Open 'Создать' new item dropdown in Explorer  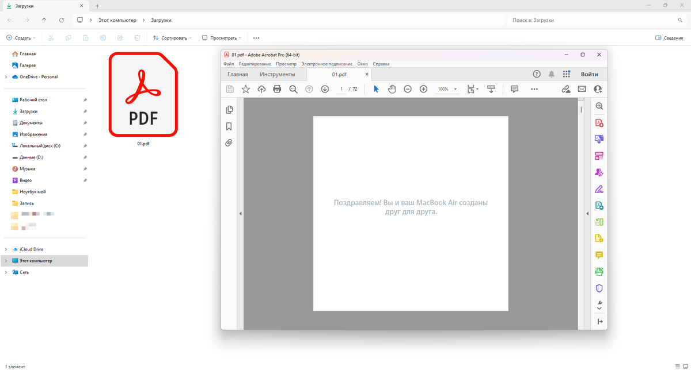tap(21, 38)
